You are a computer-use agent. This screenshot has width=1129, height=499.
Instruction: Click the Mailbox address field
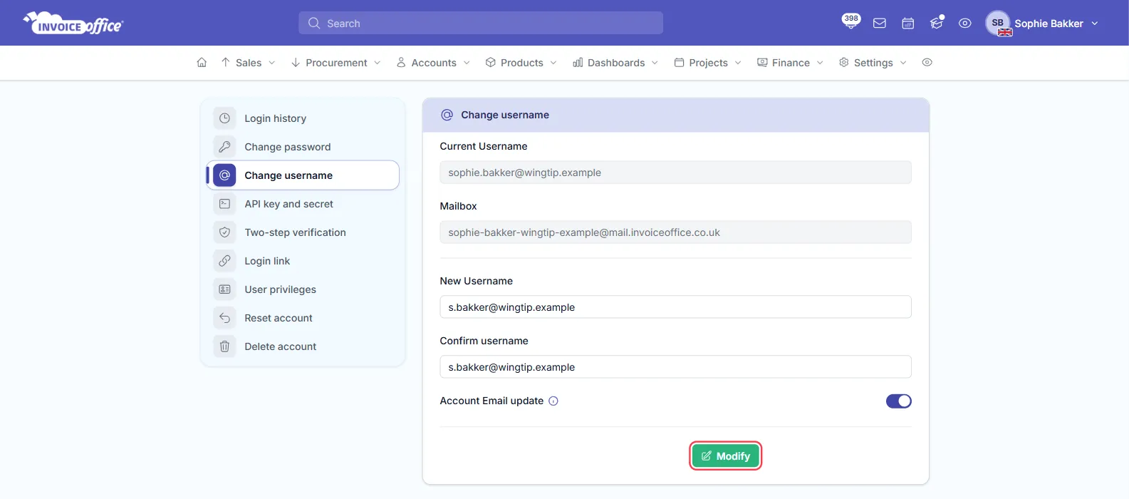(x=675, y=232)
